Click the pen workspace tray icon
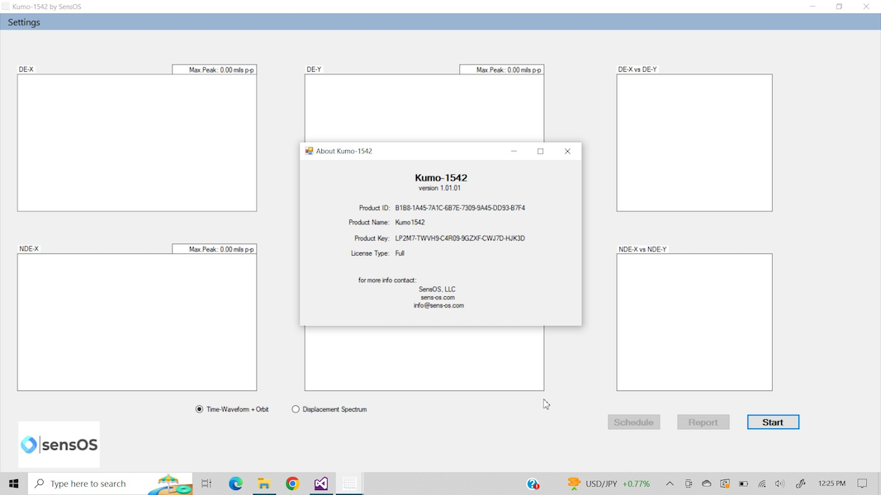The height and width of the screenshot is (495, 881). point(801,483)
